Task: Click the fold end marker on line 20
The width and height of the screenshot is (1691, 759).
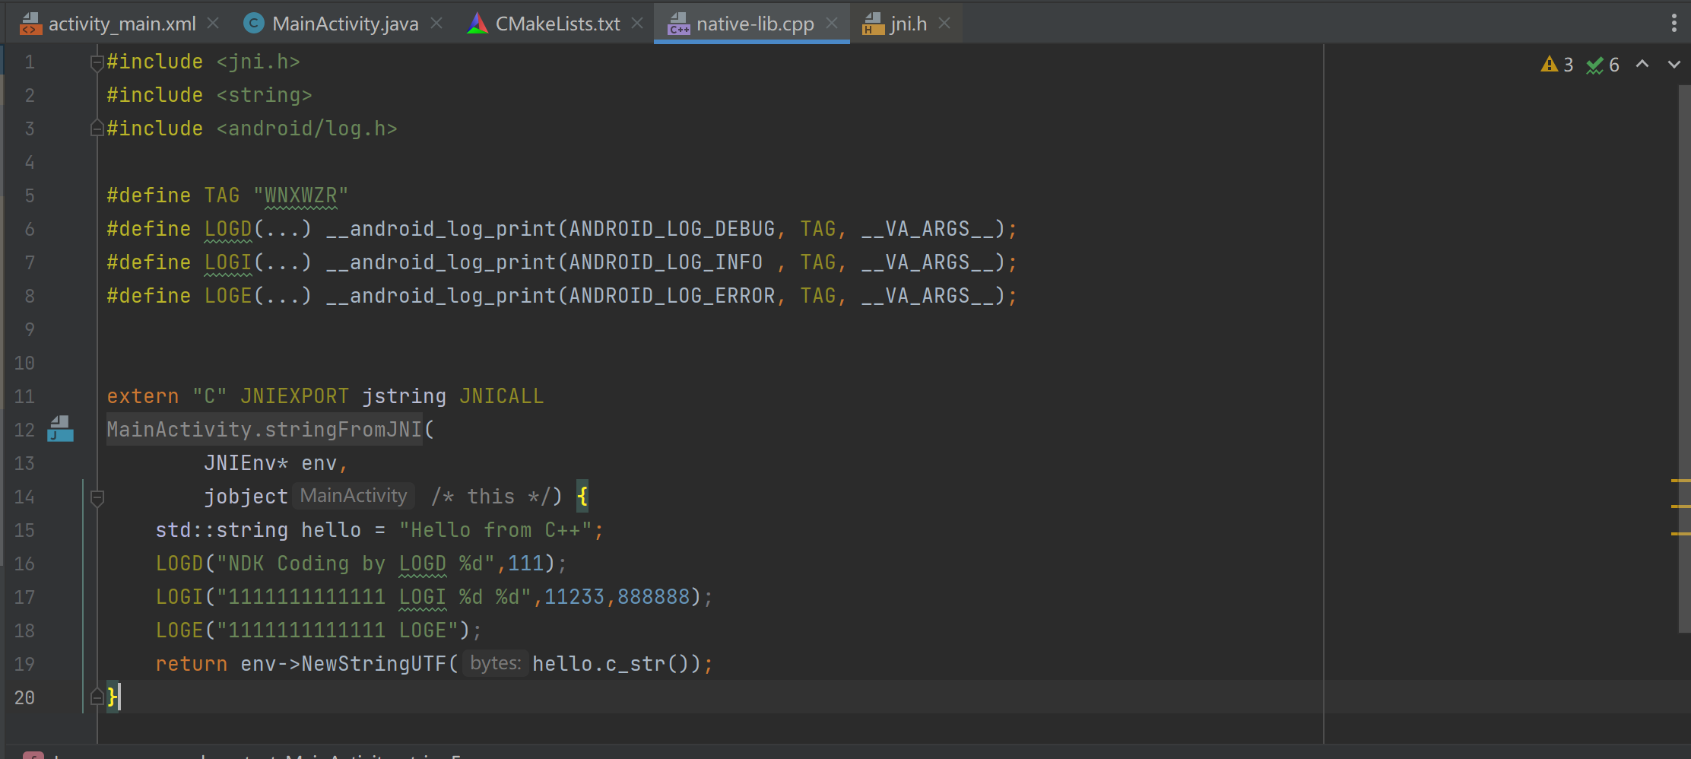Action: [97, 697]
